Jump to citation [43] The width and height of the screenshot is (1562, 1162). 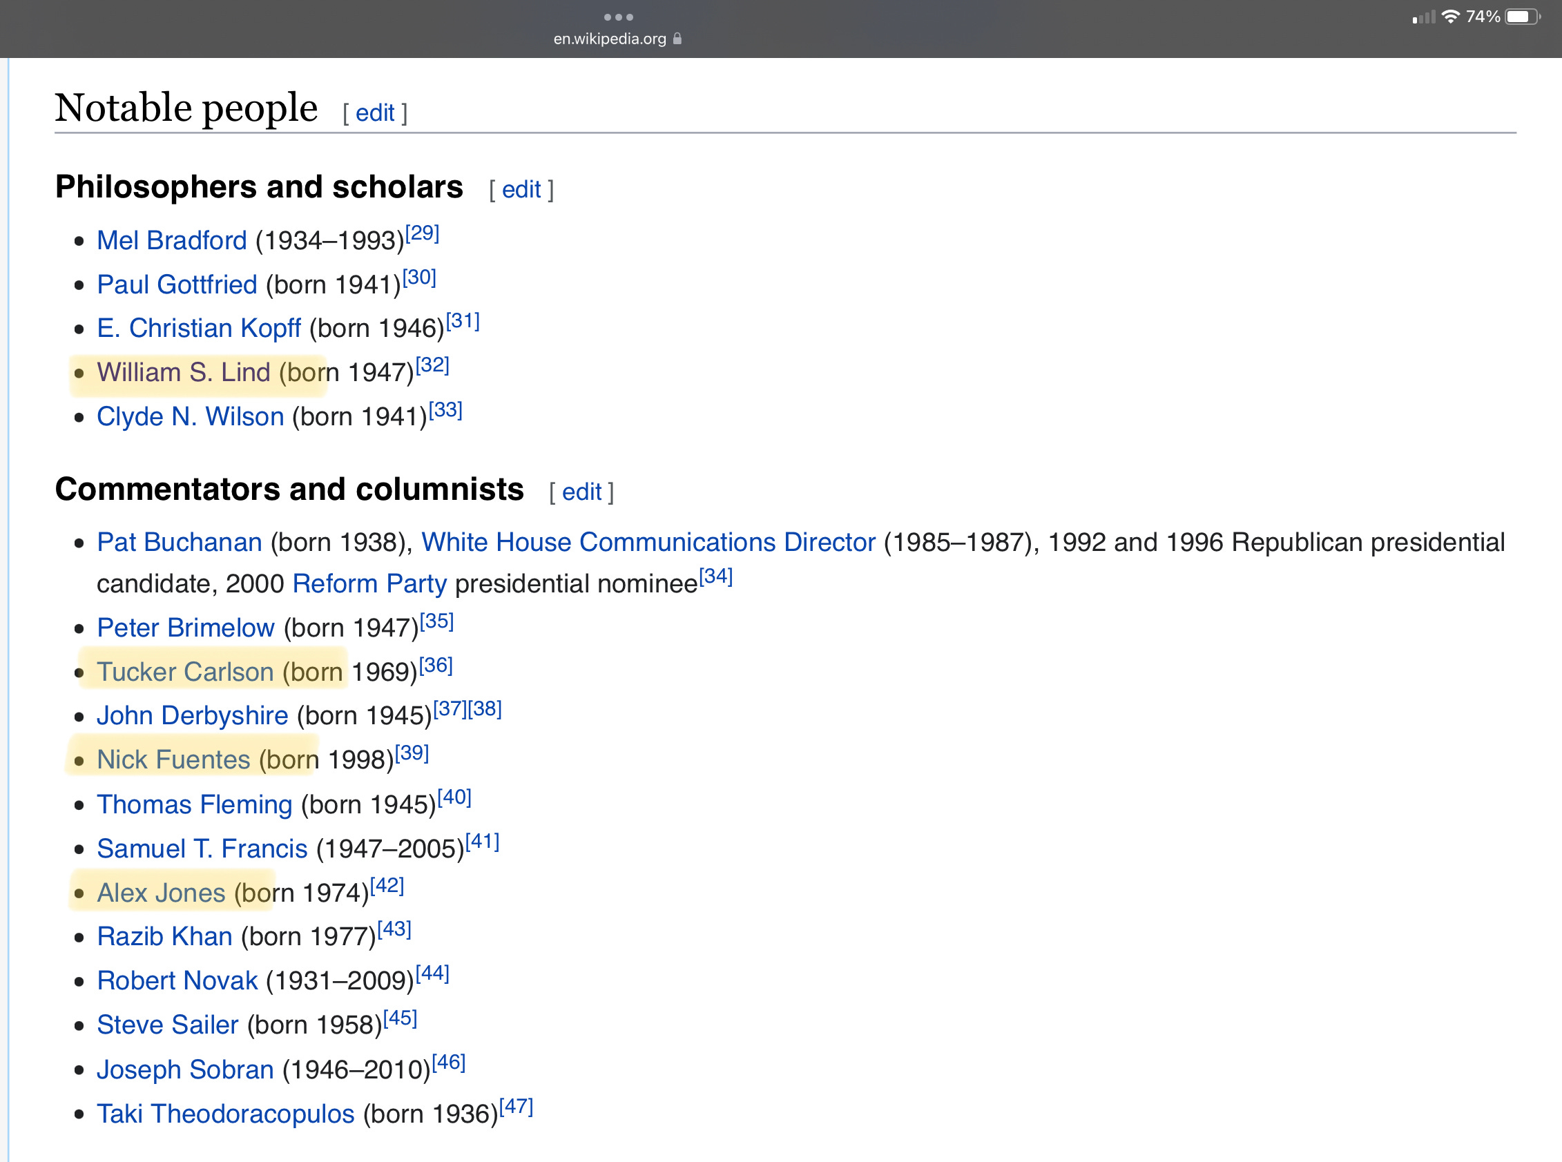point(394,929)
